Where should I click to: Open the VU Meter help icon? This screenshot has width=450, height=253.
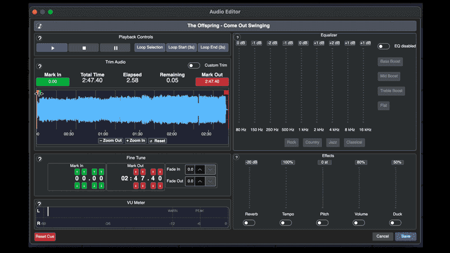pyautogui.click(x=39, y=204)
